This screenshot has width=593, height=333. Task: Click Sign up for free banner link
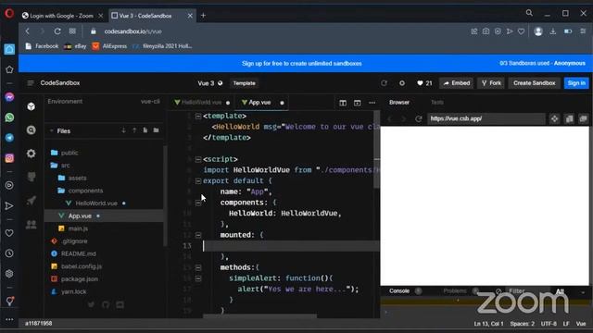302,64
